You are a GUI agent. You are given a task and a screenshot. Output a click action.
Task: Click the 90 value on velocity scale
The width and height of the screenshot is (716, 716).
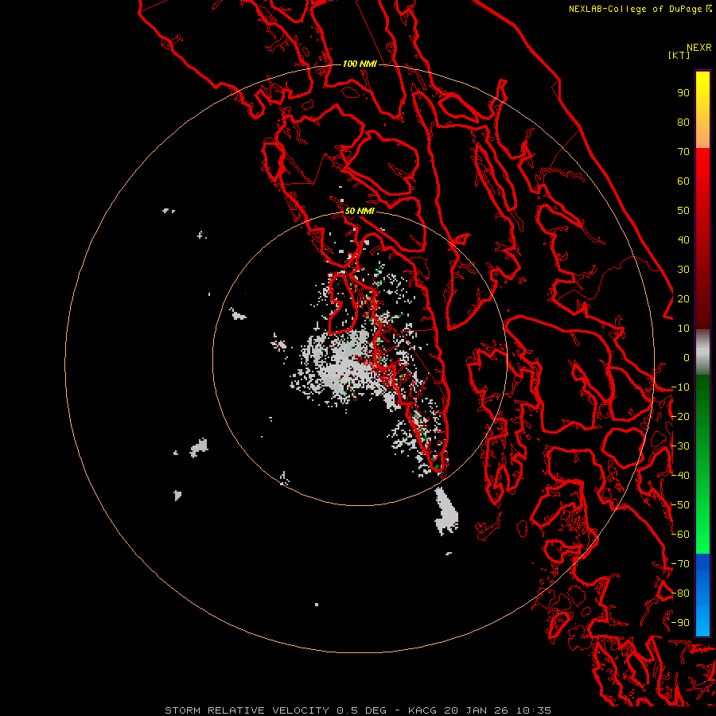[683, 93]
